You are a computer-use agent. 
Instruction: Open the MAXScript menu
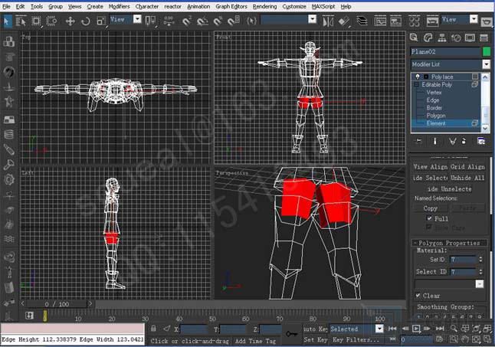click(323, 6)
